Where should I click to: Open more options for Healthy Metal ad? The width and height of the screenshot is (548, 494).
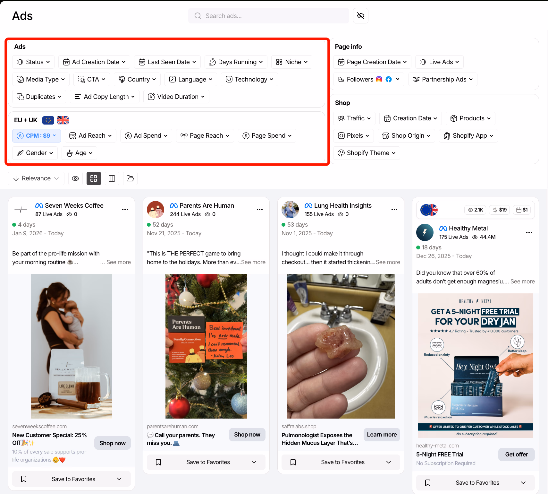pos(529,232)
